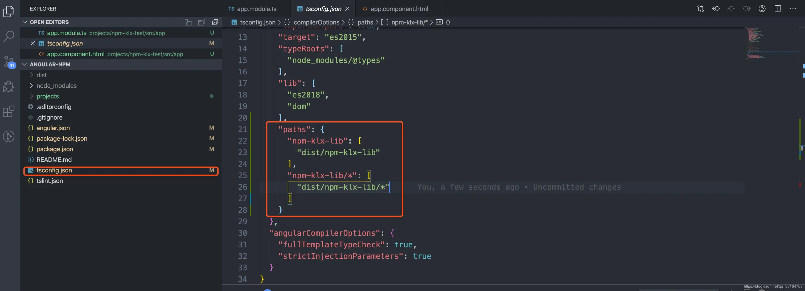Open Source Control view with 41 badge
This screenshot has width=805, height=291.
tap(9, 61)
